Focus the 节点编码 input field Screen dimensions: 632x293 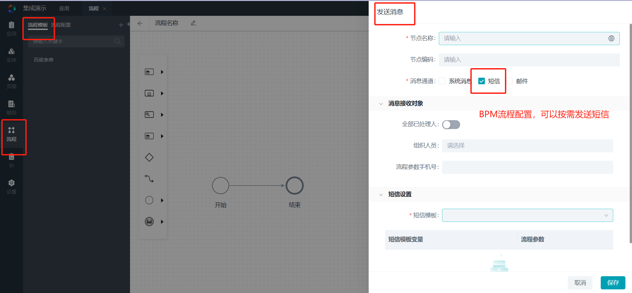click(x=529, y=60)
